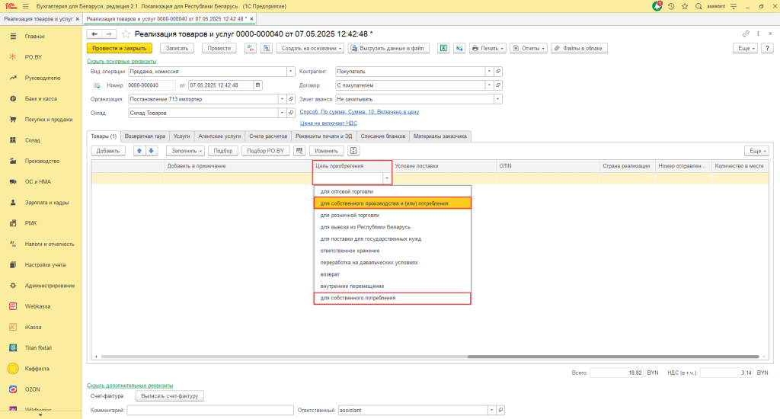Open the Склад field link icon
The image size is (780, 419).
pyautogui.click(x=291, y=113)
